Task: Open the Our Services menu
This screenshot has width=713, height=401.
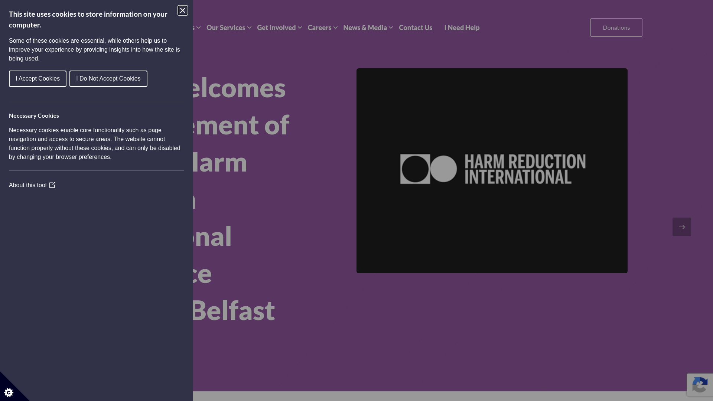Action: click(226, 27)
